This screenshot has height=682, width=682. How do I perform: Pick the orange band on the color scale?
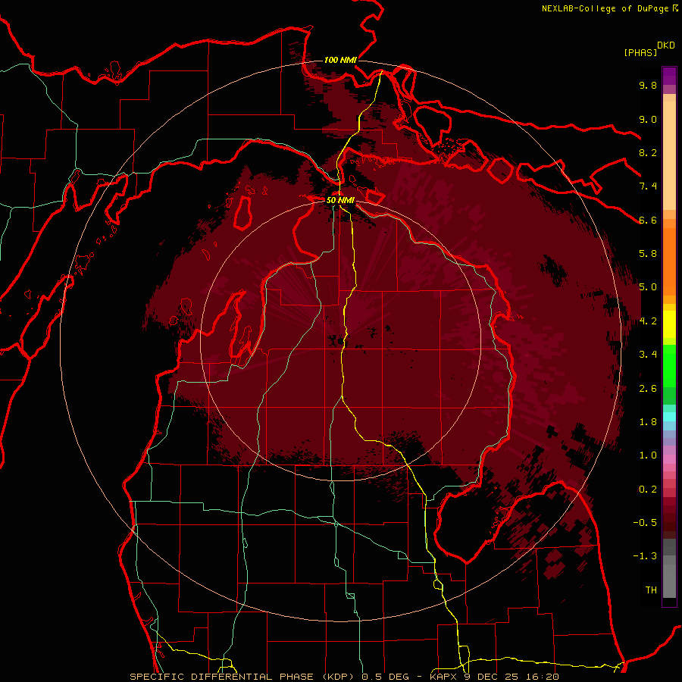click(x=669, y=262)
